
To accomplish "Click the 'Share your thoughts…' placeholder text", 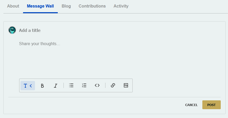I will [40, 44].
